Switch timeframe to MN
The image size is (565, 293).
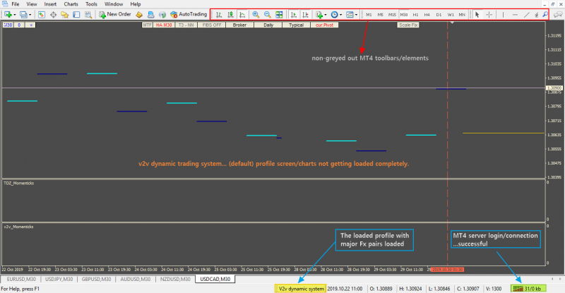(x=462, y=15)
